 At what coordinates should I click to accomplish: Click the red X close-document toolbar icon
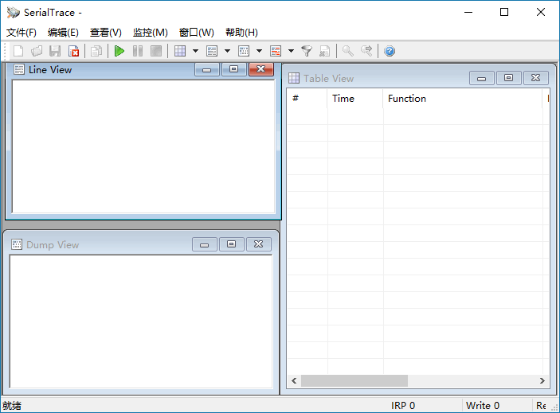tap(74, 51)
